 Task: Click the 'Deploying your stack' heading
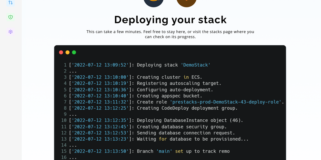point(170,20)
